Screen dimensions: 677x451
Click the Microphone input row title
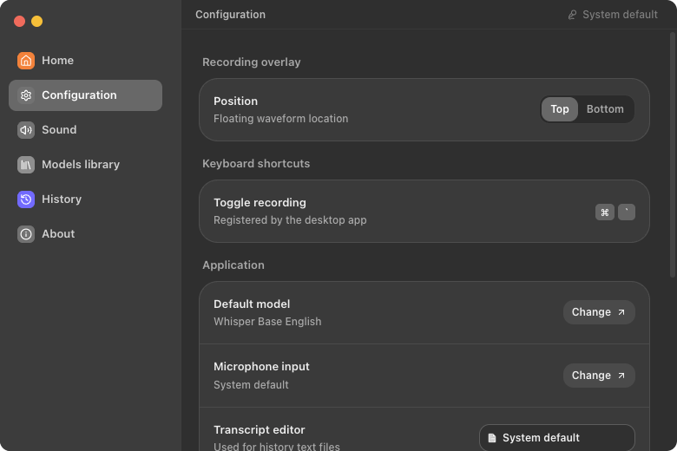pos(261,367)
